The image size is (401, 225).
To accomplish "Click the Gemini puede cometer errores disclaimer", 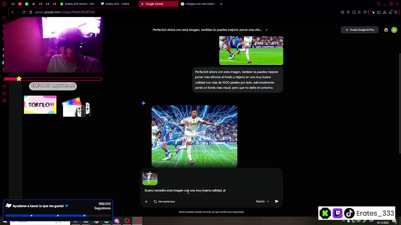I will pyautogui.click(x=211, y=212).
